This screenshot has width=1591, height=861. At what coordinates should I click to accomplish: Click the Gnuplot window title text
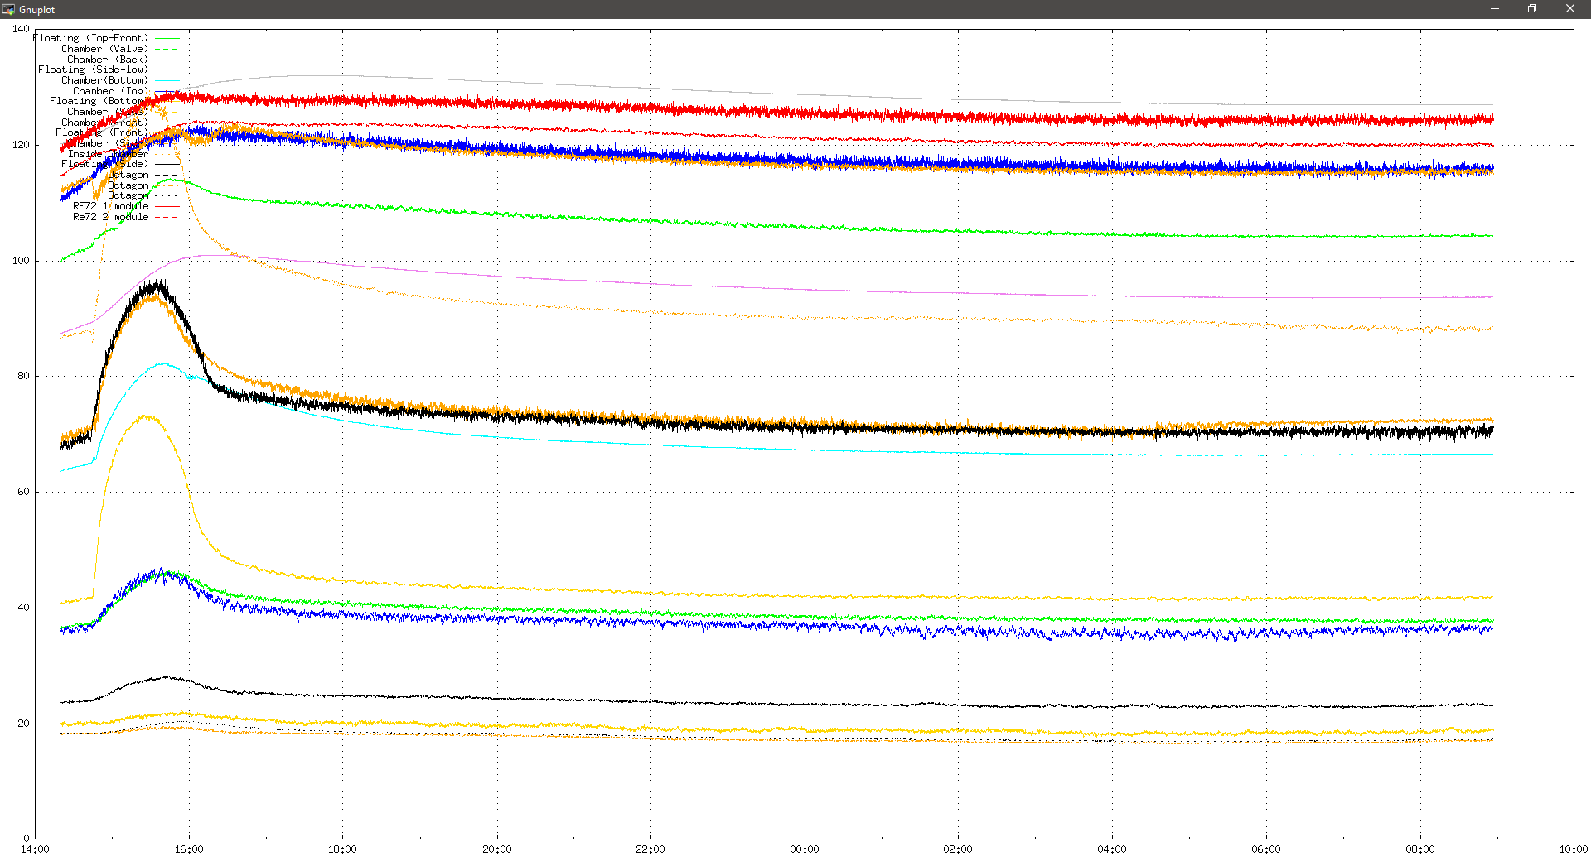pyautogui.click(x=36, y=10)
